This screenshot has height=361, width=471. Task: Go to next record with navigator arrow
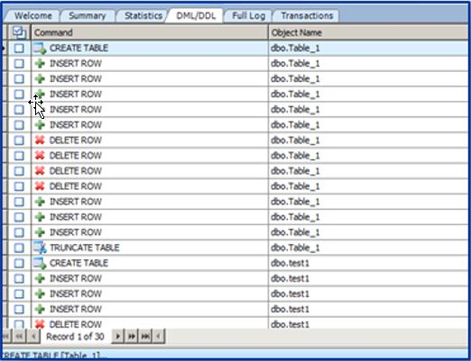[118, 337]
